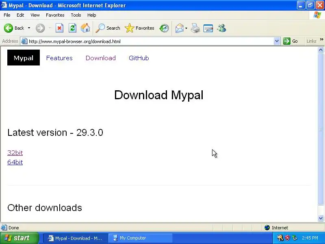Open the History clock icon

pos(164,28)
